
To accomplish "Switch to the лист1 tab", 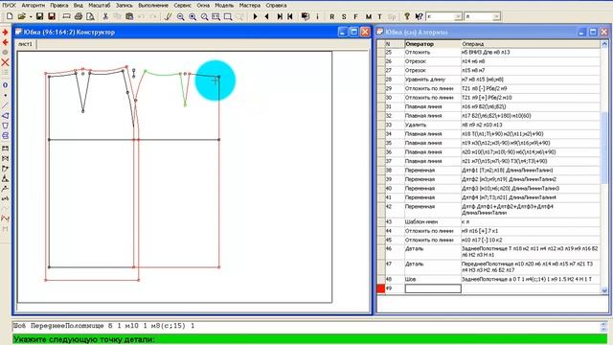I will [x=26, y=44].
